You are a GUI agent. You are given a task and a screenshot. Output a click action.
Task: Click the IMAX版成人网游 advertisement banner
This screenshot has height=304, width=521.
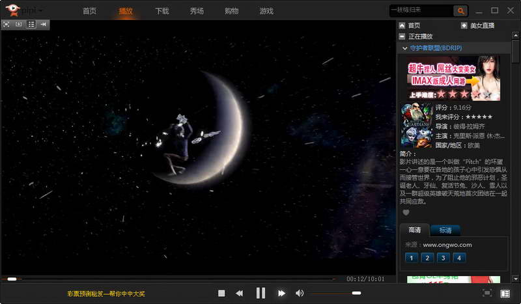[453, 78]
